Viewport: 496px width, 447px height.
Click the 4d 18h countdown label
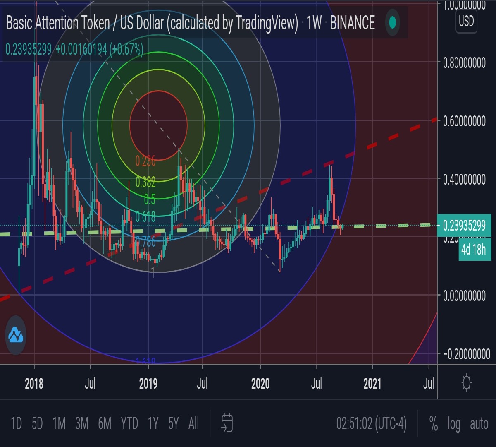(x=475, y=250)
